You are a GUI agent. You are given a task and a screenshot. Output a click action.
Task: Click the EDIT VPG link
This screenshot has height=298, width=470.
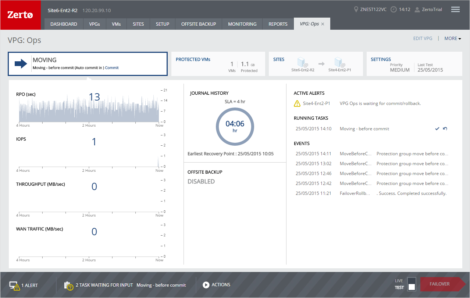pyautogui.click(x=423, y=39)
